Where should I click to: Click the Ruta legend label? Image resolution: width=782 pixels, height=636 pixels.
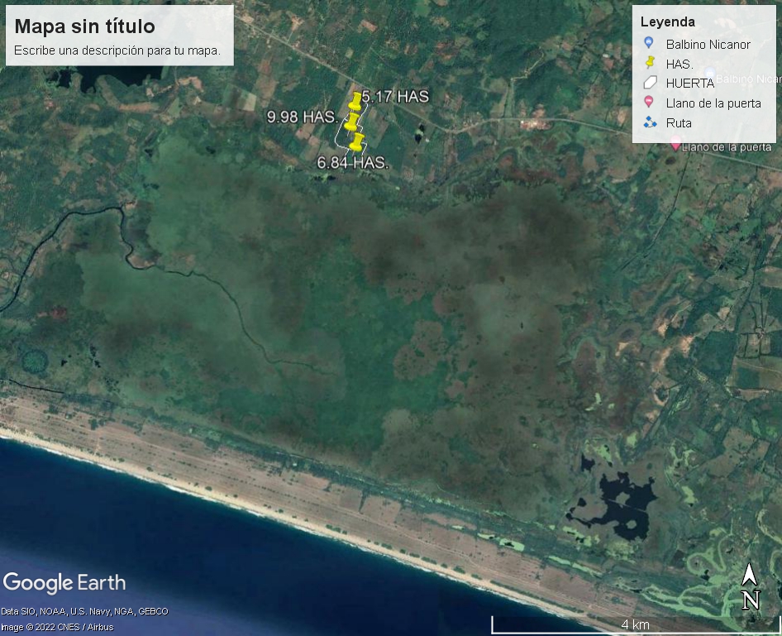coord(679,122)
